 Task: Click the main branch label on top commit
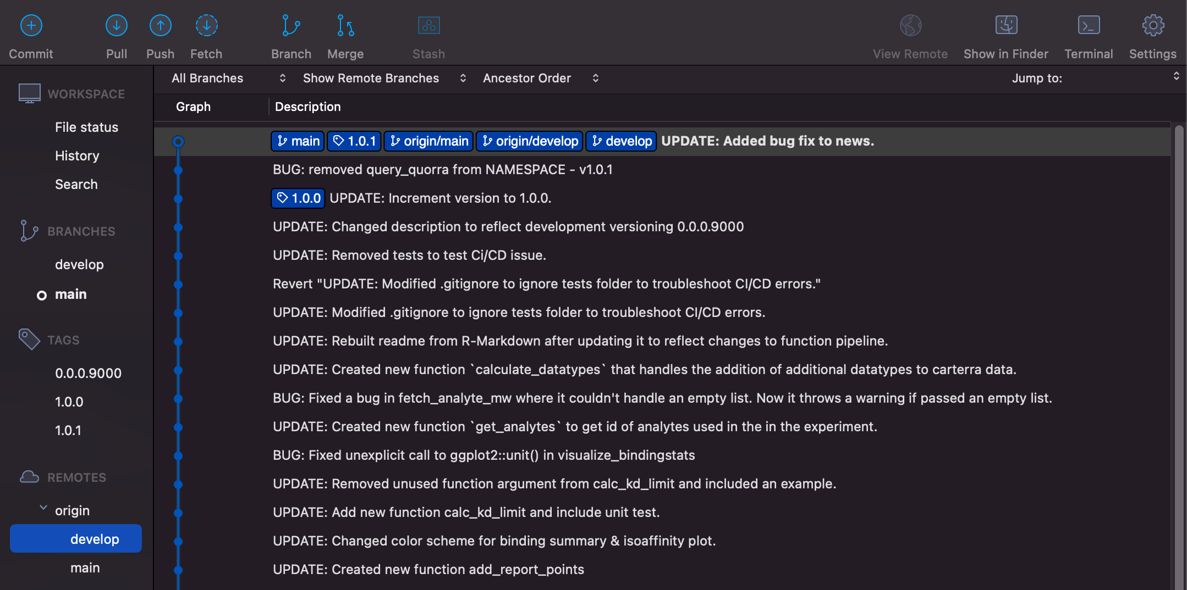coord(298,141)
